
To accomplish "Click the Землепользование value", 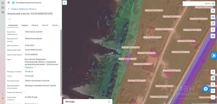I will coord(33,38).
